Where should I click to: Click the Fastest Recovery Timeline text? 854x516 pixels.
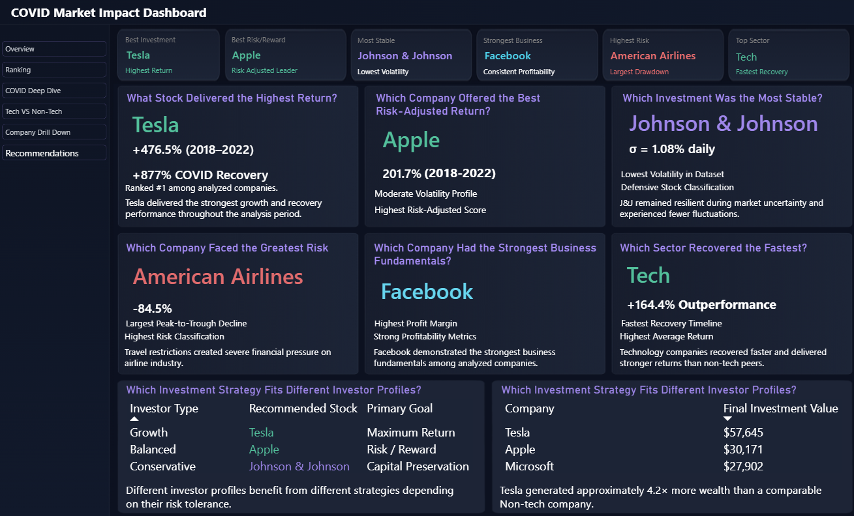tap(671, 323)
